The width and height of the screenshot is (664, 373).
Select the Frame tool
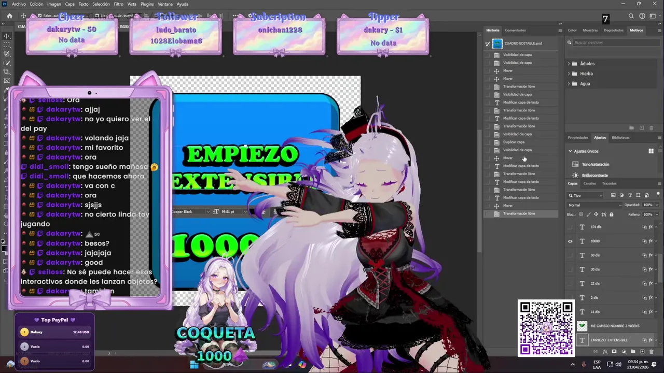(7, 81)
